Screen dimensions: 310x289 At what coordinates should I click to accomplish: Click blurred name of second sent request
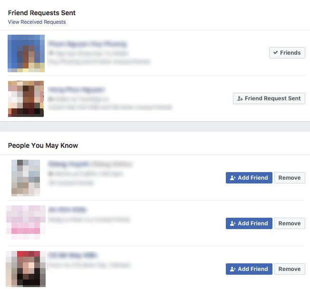77,89
